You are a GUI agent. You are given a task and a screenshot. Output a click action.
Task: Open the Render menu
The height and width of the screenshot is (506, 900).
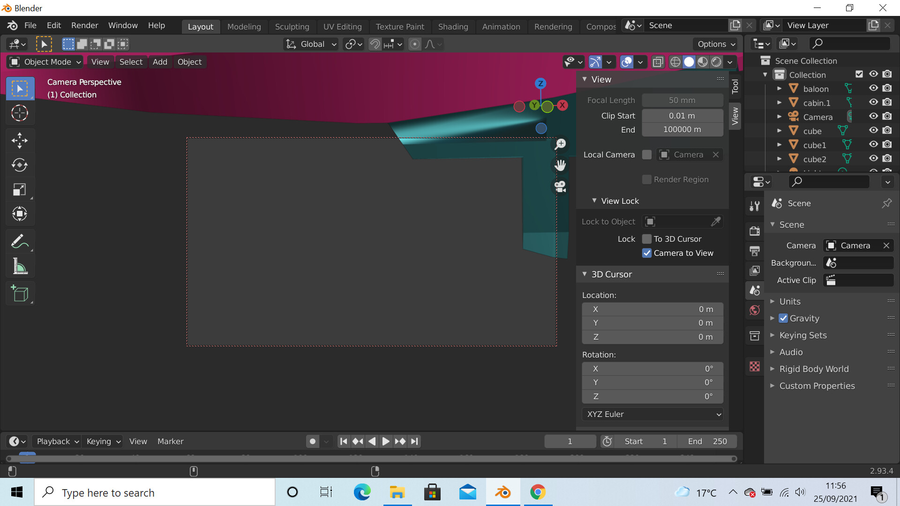pos(84,25)
